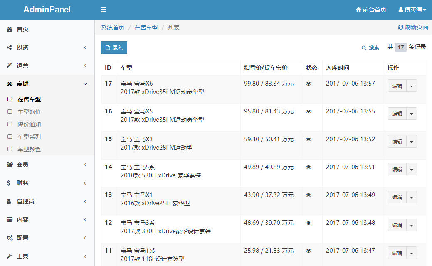
Task: Open the action dropdown for ID 16
Action: point(412,114)
